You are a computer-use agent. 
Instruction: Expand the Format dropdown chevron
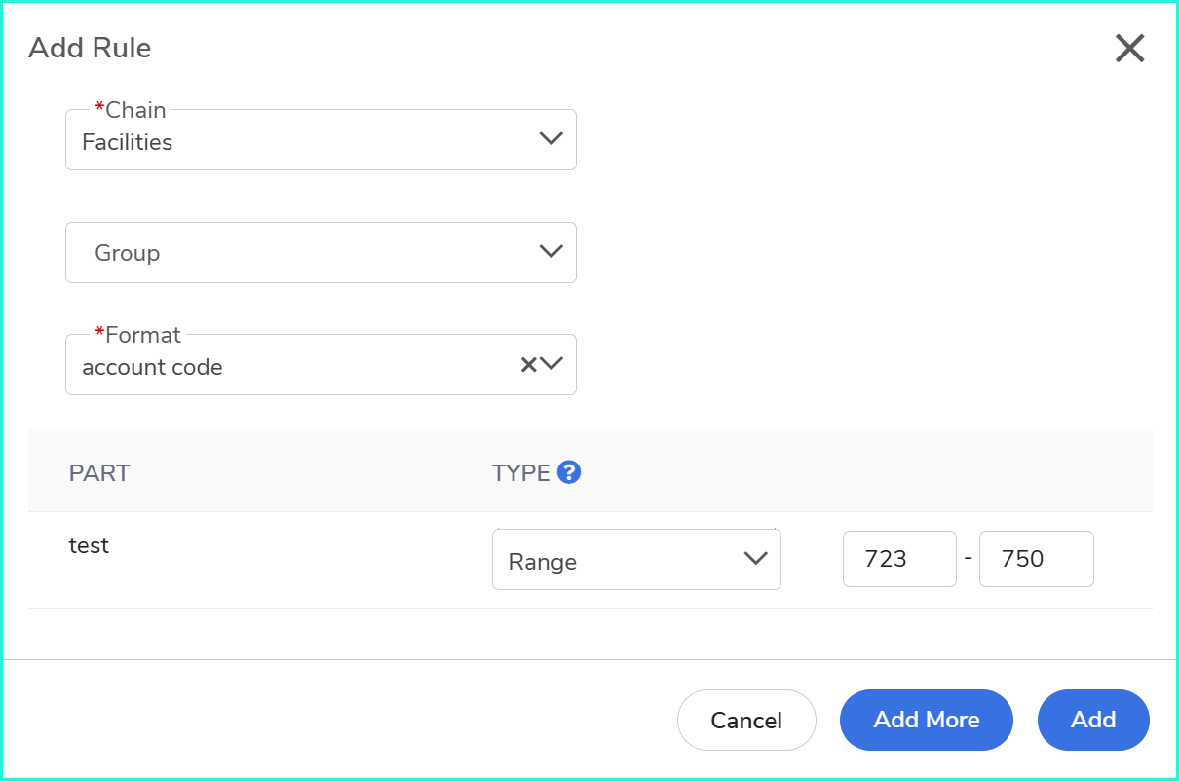pos(552,364)
